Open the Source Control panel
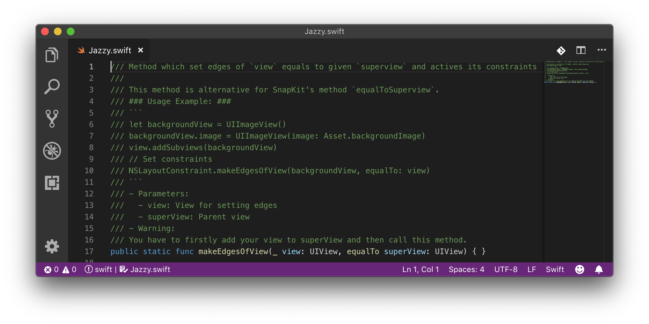 tap(52, 119)
